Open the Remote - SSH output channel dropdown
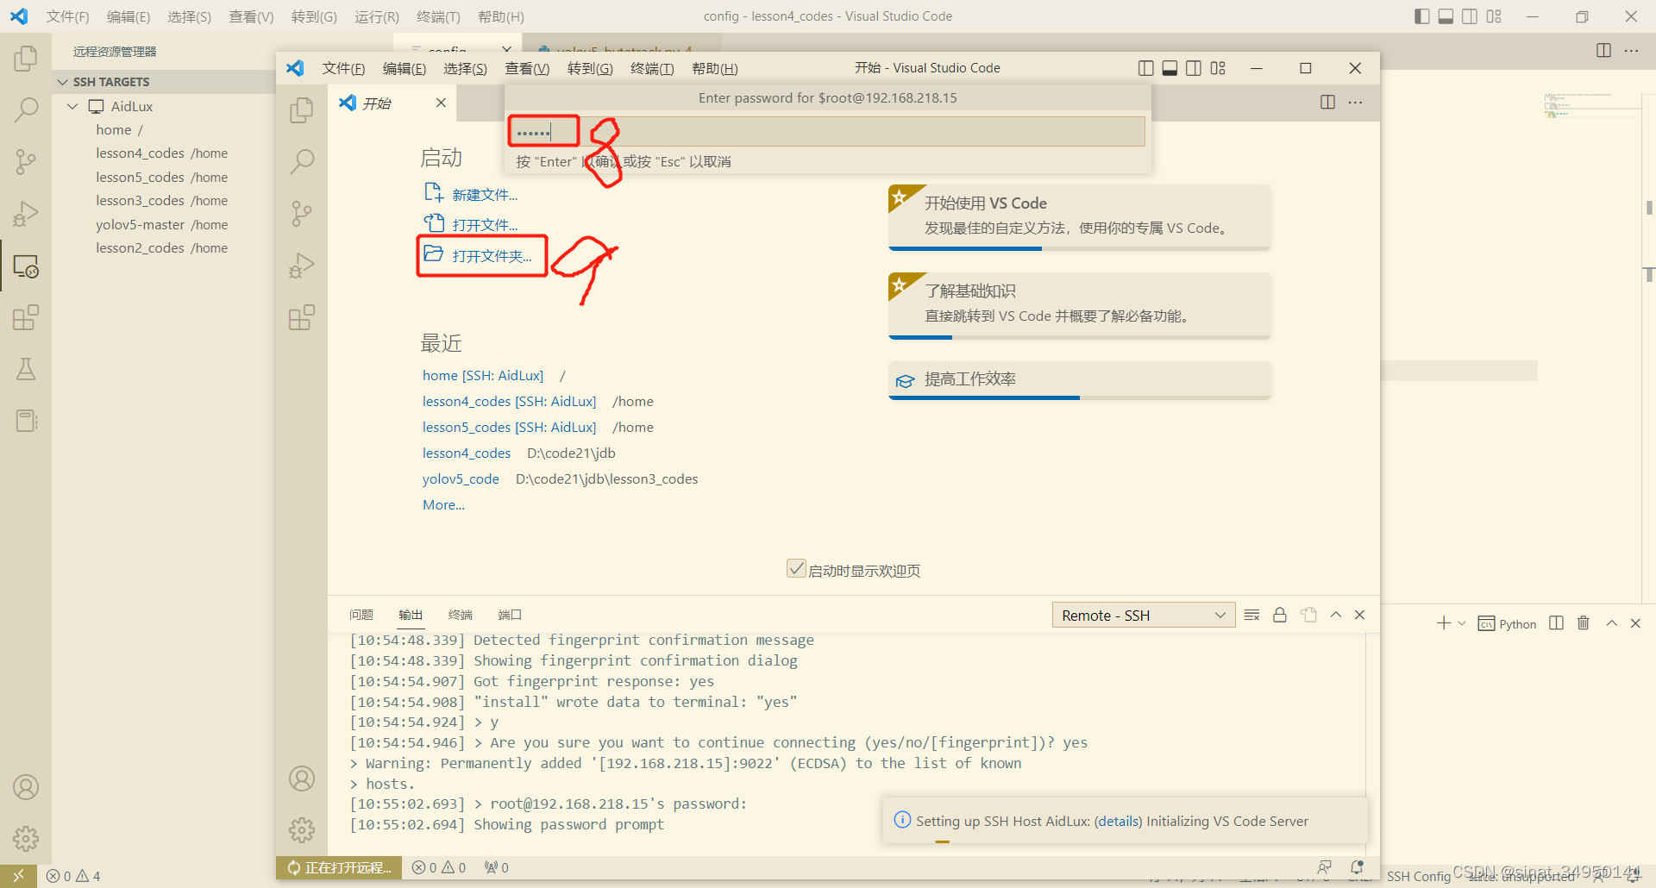 coord(1144,615)
